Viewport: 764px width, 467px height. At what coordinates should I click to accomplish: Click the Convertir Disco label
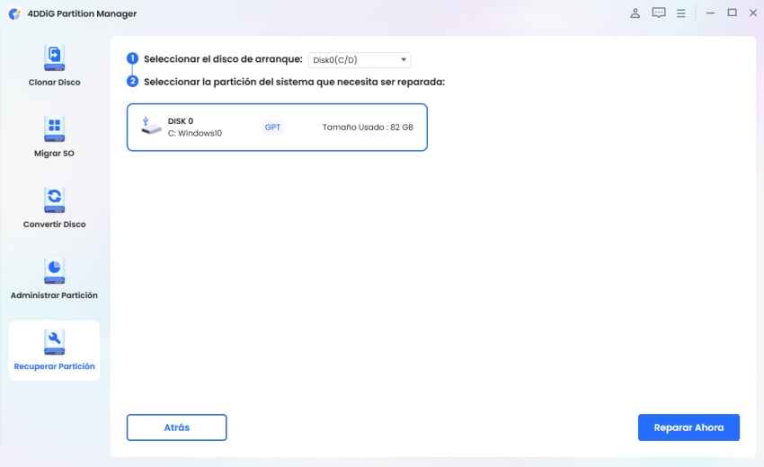click(x=54, y=225)
